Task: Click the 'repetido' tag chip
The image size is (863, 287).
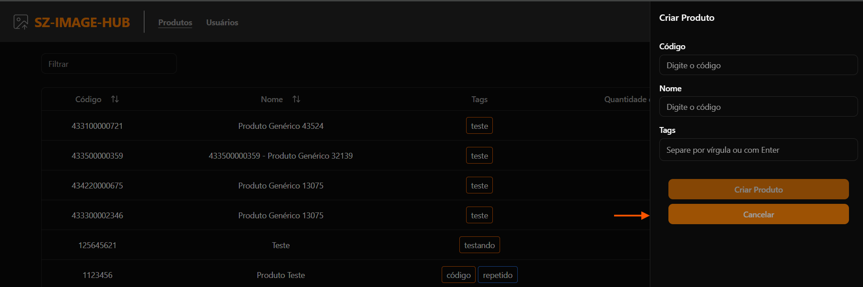Action: [497, 275]
